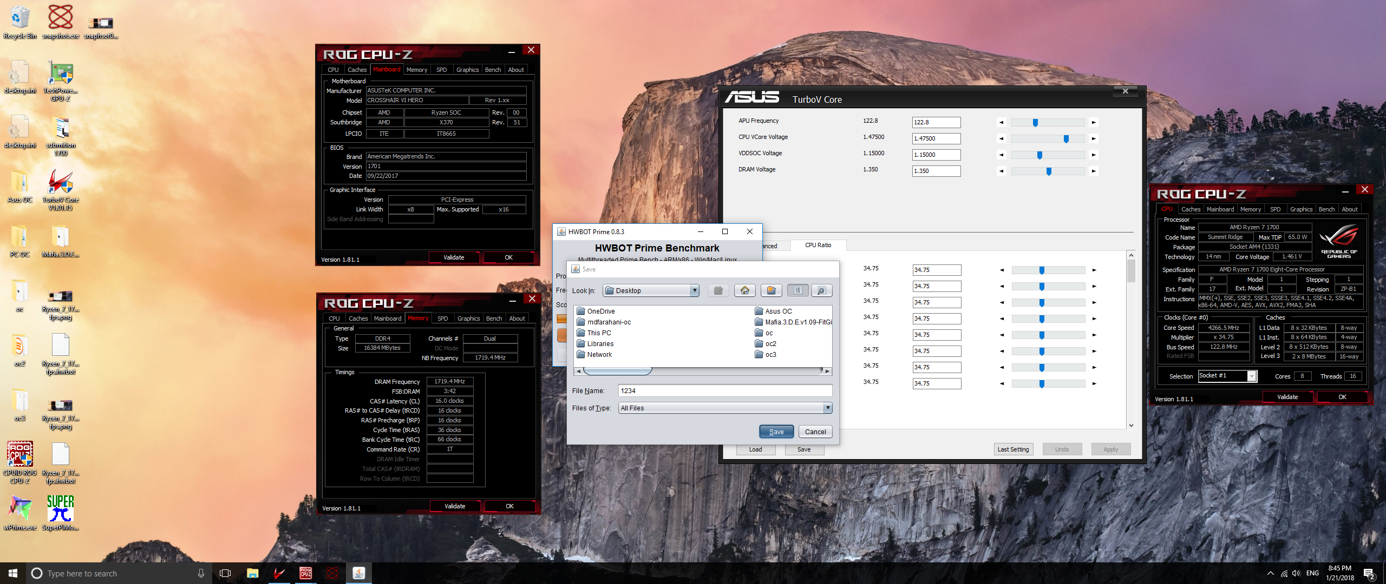
Task: Click the file list horizontal scrollbar thumb
Action: 617,371
